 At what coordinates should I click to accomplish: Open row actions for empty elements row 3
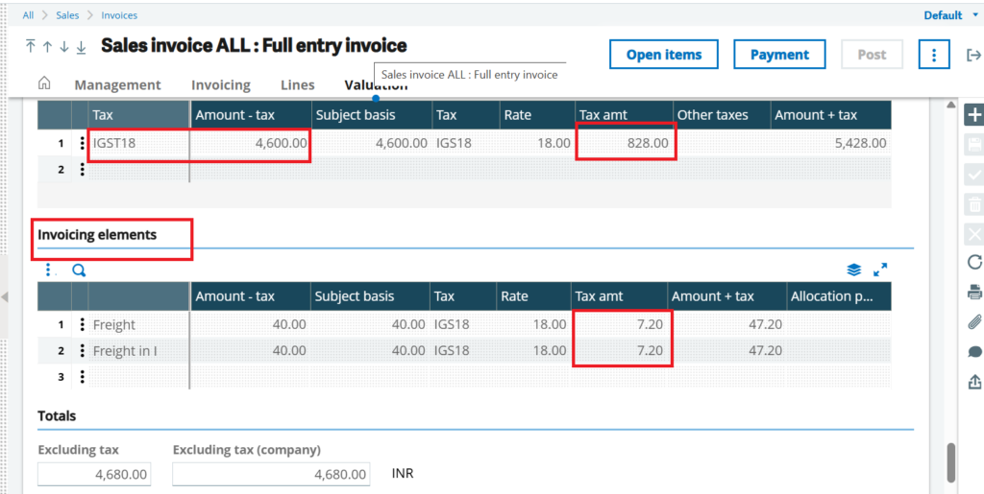point(82,377)
